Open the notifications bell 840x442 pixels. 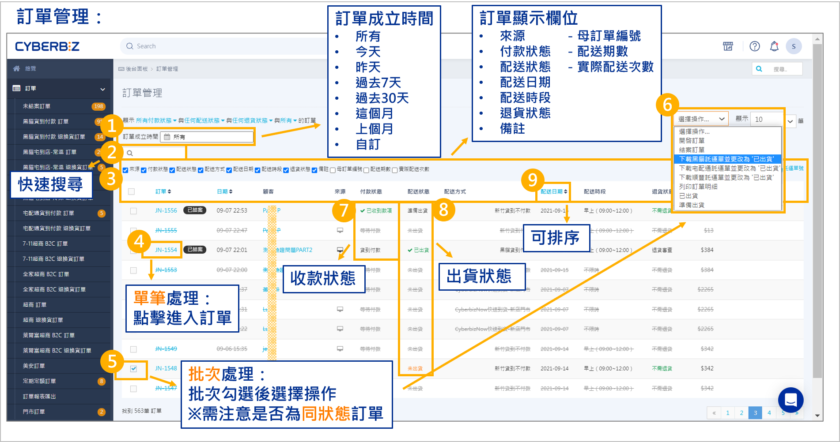click(774, 46)
